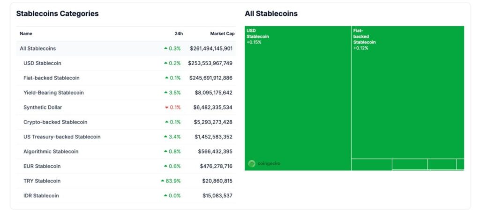The height and width of the screenshot is (211, 480).
Task: Click the up arrow beside US Treasury-backed's 3.4%
Action: click(x=165, y=137)
